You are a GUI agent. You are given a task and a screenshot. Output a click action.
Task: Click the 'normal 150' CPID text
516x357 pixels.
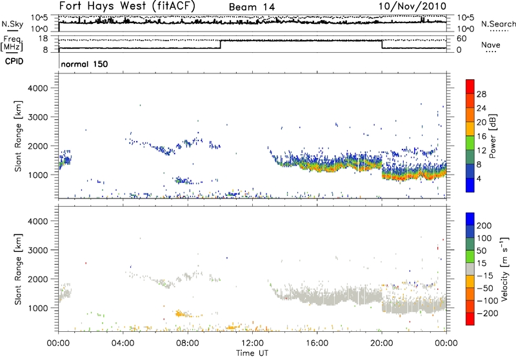pyautogui.click(x=84, y=64)
